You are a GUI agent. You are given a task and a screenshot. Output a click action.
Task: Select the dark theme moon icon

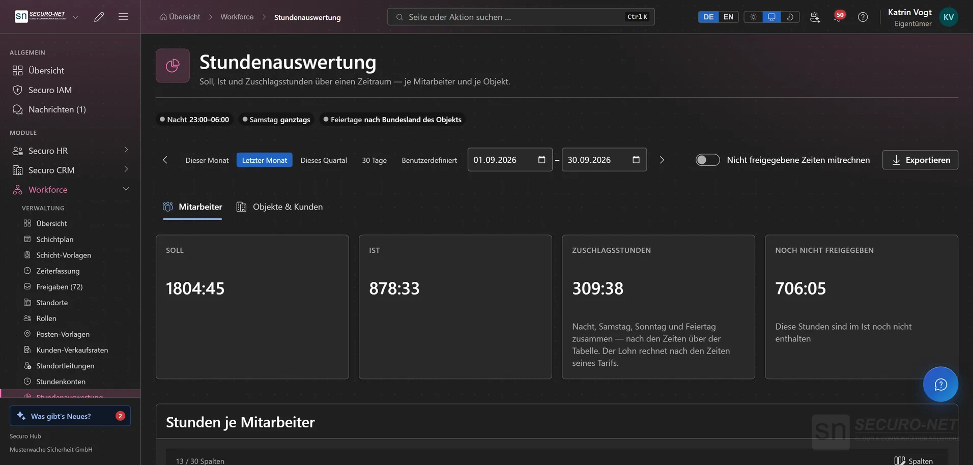790,17
